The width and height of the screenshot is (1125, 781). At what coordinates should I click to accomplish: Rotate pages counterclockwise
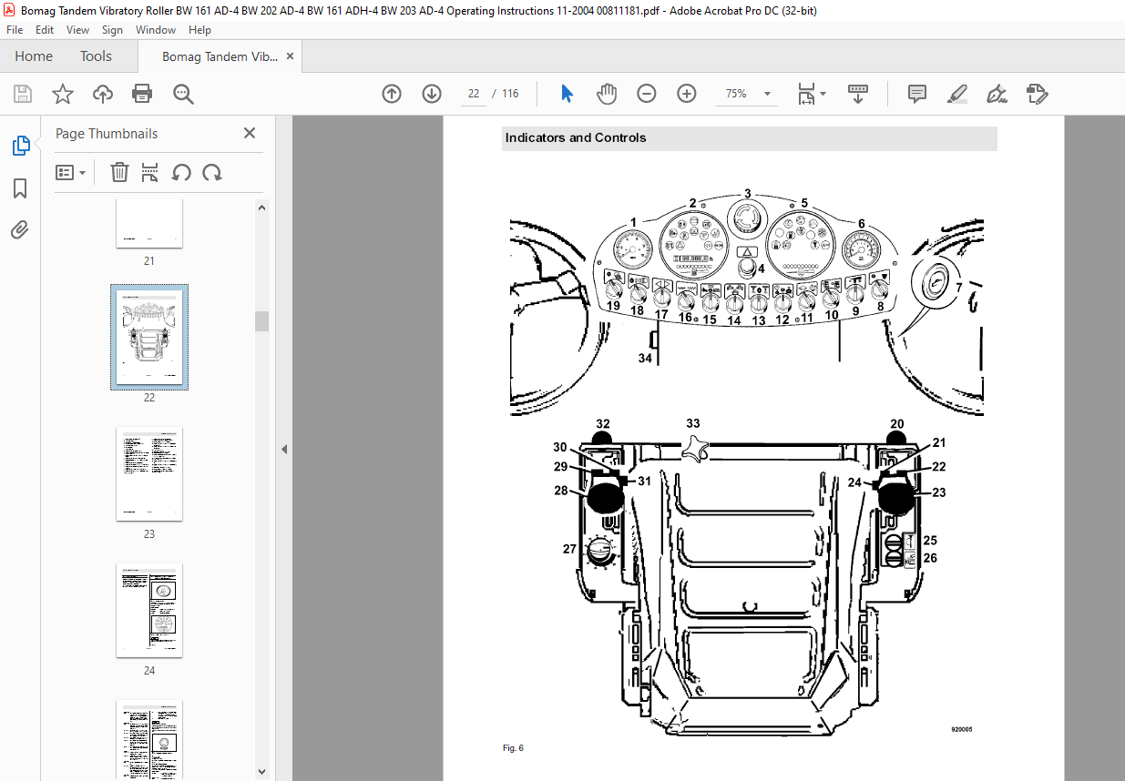coord(181,172)
